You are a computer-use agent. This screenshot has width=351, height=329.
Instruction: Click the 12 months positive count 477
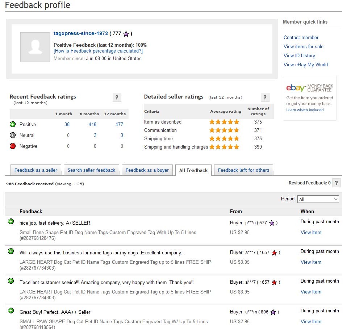[119, 124]
